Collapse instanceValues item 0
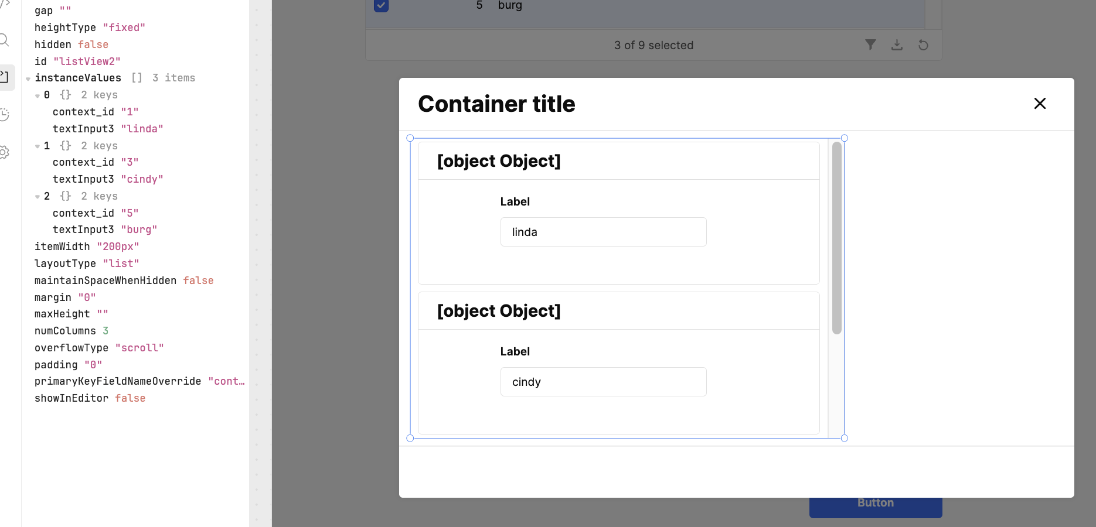The image size is (1096, 527). coord(38,95)
